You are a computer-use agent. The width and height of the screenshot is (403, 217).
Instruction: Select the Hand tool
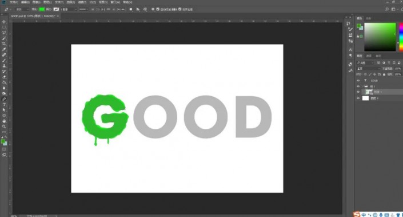point(4,121)
